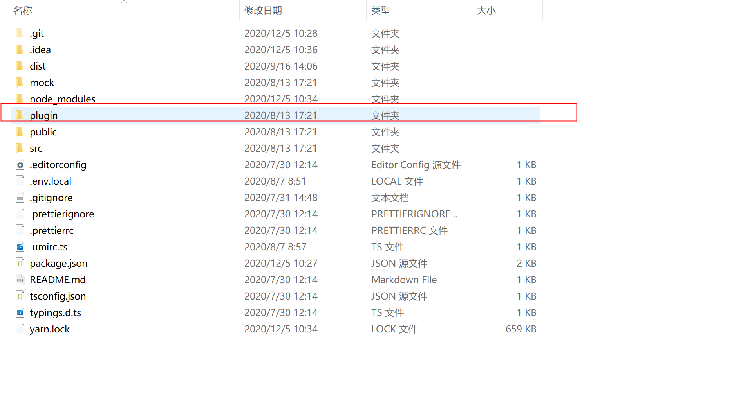Click the JSON icon next to package.json
Image resolution: width=741 pixels, height=404 pixels.
coord(20,263)
